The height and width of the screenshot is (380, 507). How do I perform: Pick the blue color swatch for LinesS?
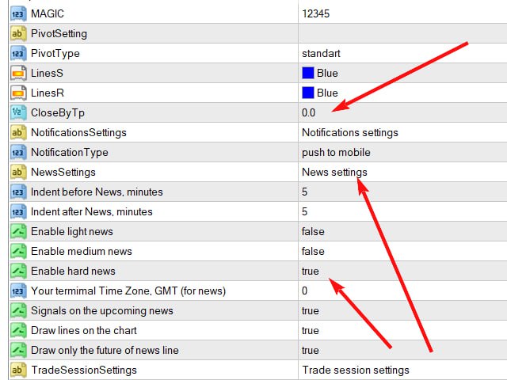point(308,73)
